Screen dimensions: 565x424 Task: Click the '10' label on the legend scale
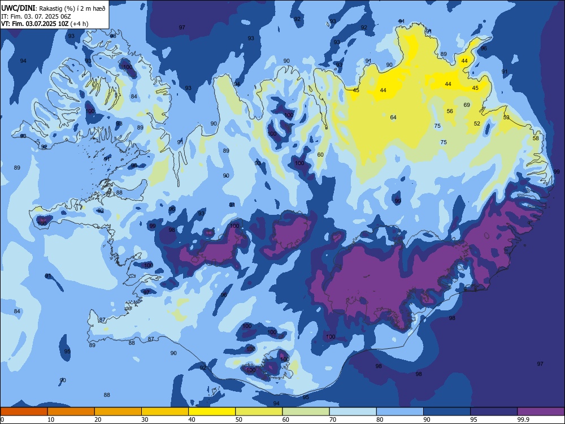point(51,419)
